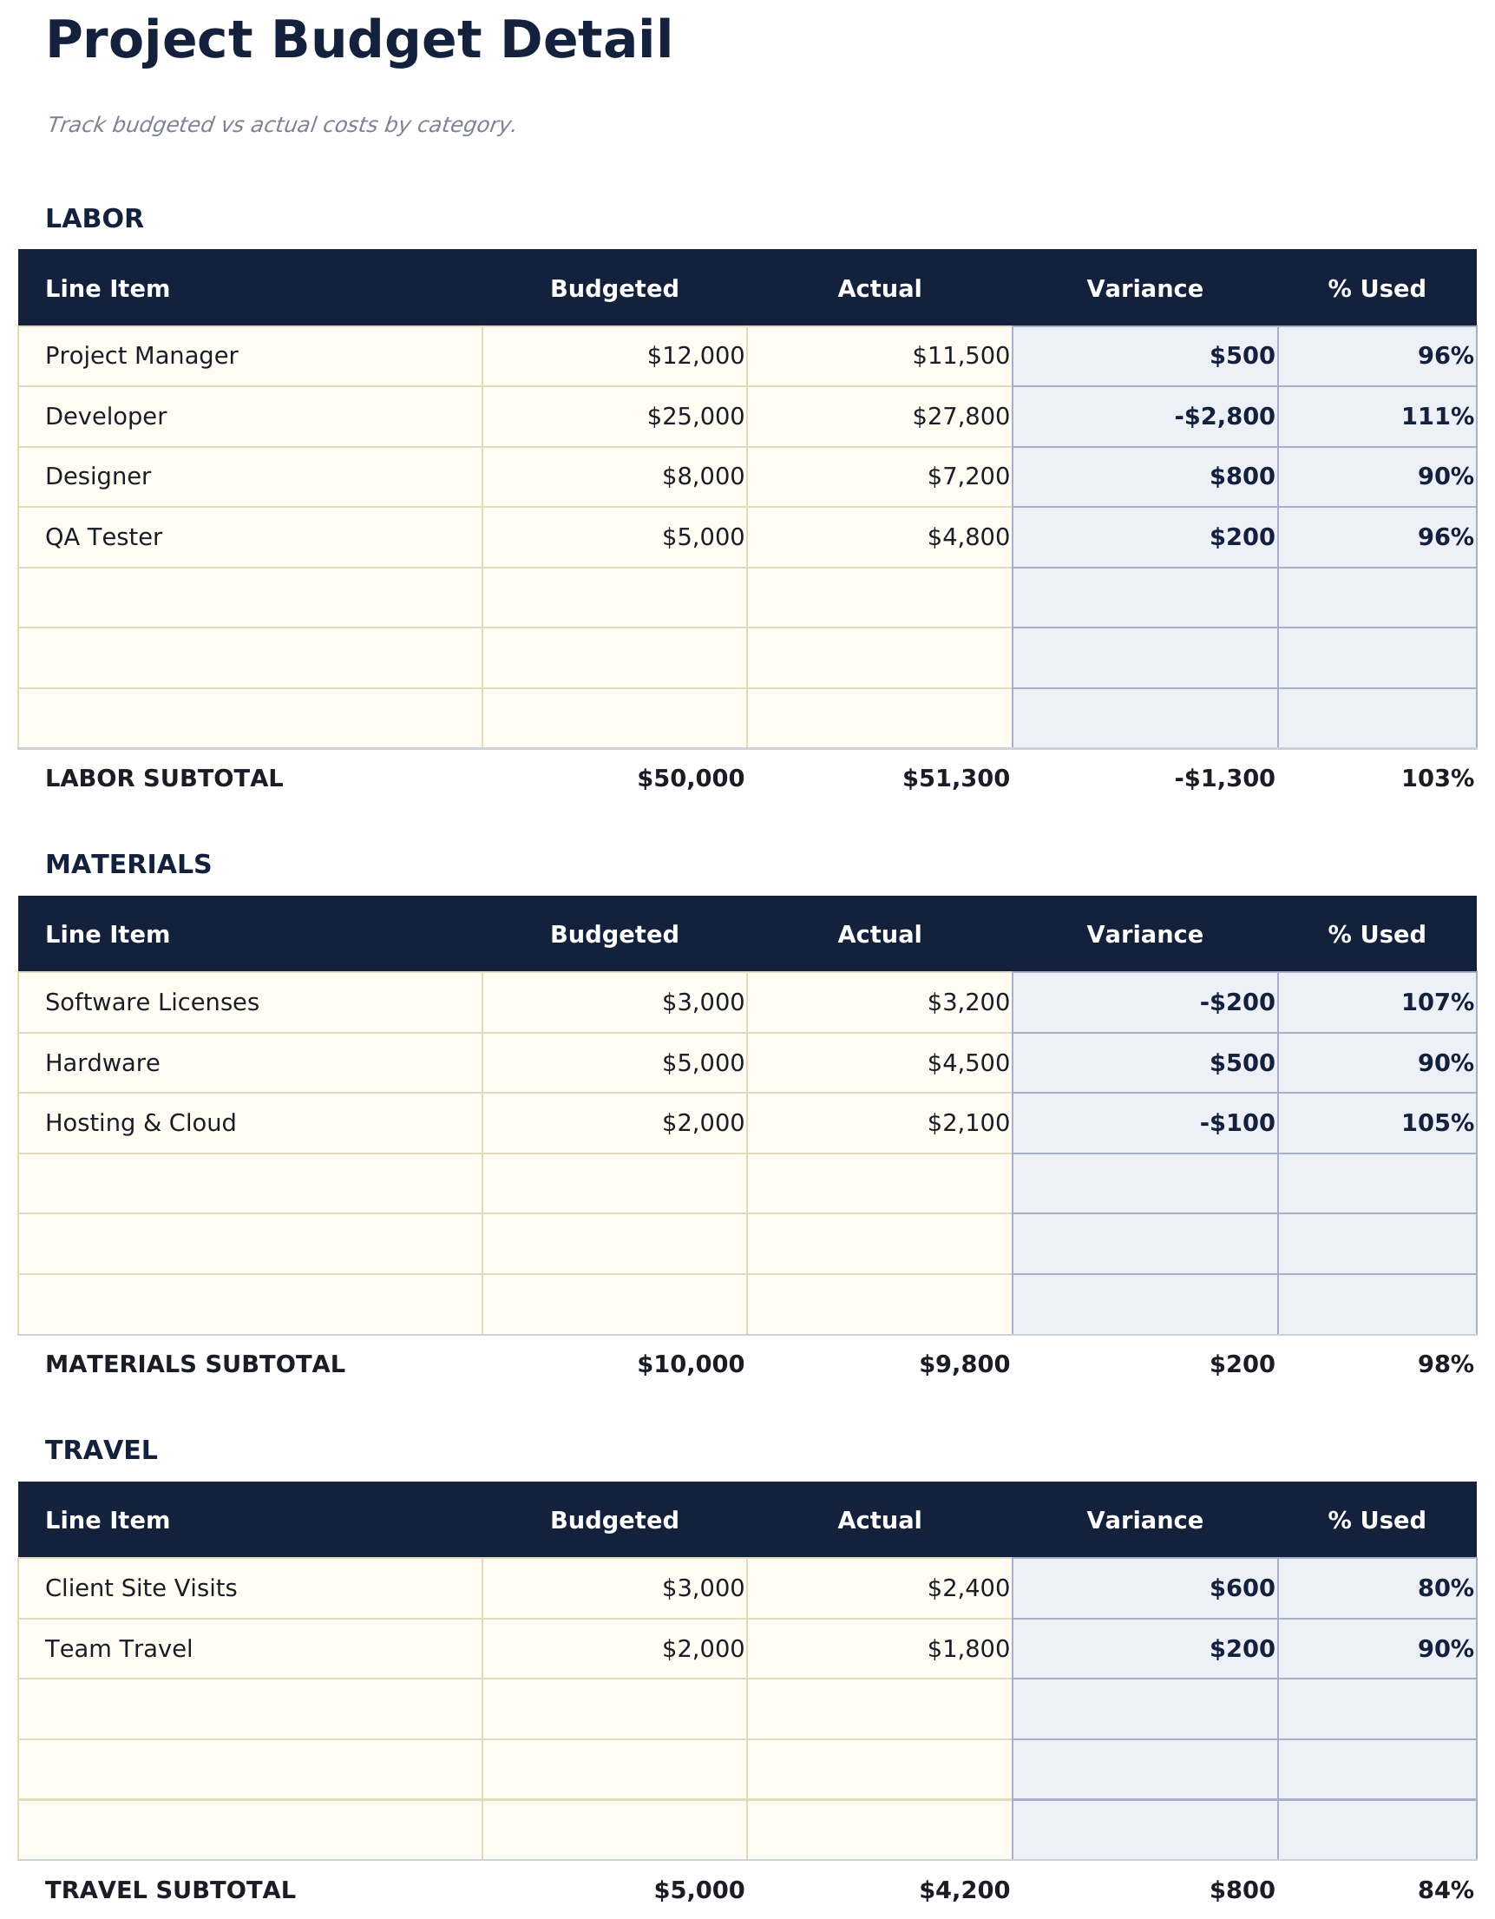Viewport: 1495px width, 1919px height.
Task: Click the Labor subtotal actual amount $51,300
Action: (955, 779)
